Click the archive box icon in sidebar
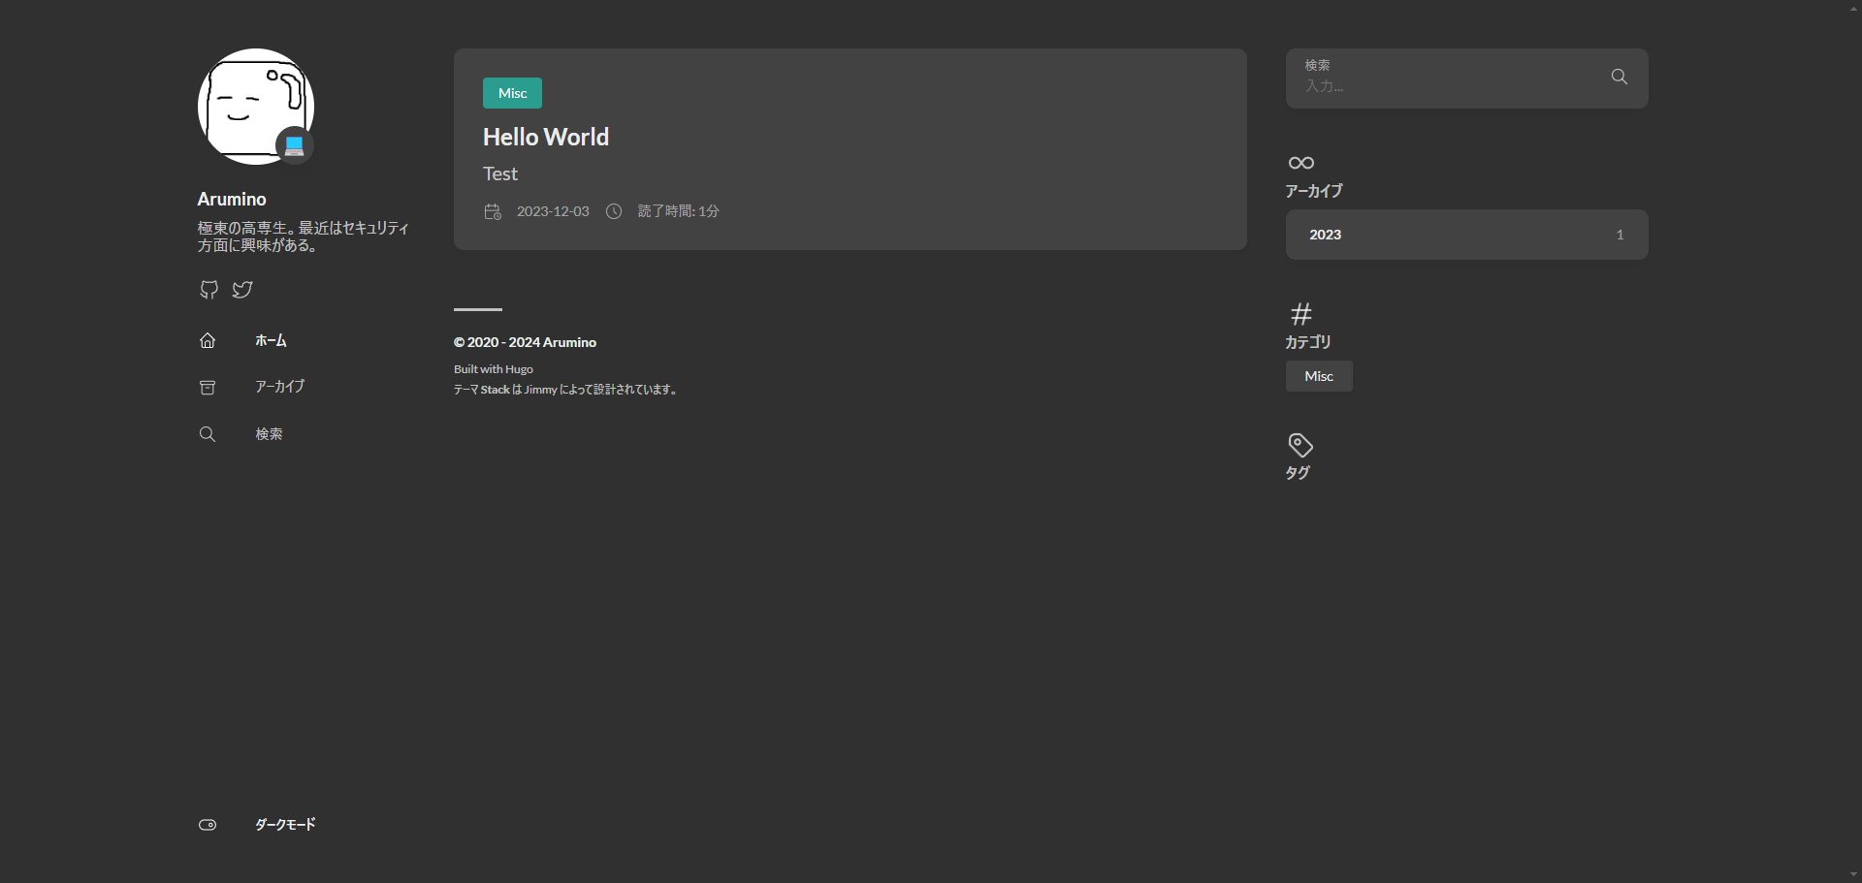The image size is (1862, 883). (208, 387)
